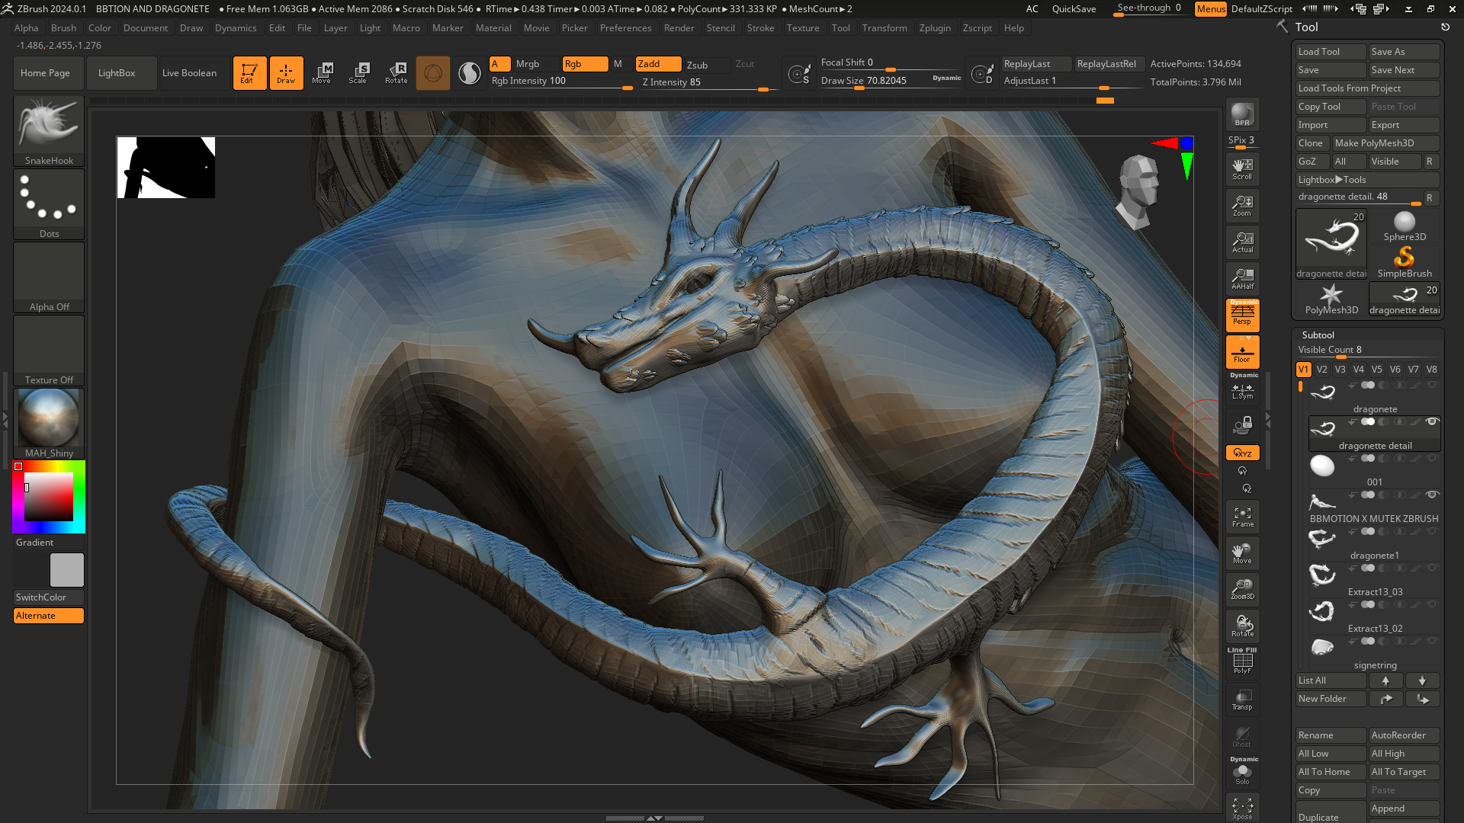This screenshot has width=1464, height=823.
Task: Toggle the Floor grid button
Action: click(1242, 352)
